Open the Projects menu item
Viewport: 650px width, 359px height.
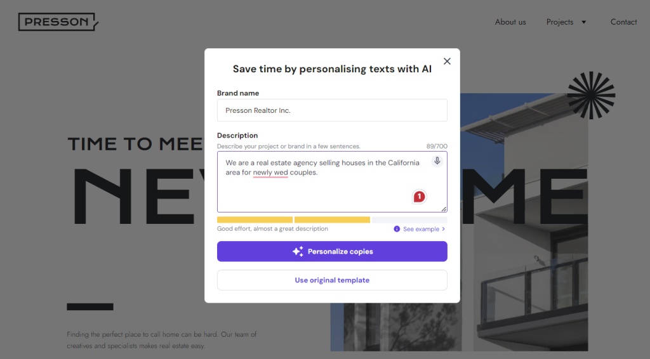tap(560, 22)
